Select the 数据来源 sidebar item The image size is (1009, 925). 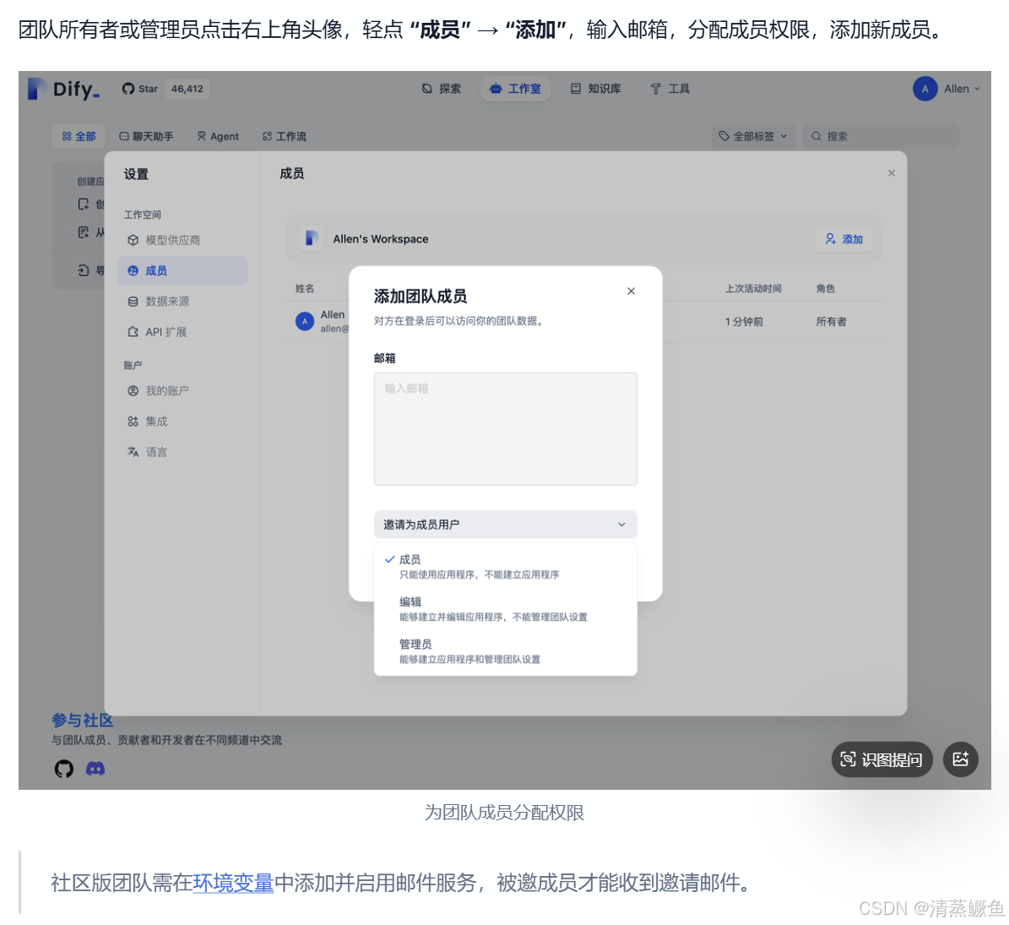tap(167, 301)
